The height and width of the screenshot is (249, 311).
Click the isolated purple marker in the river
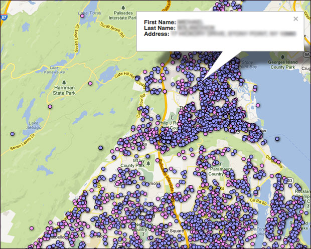point(277,139)
